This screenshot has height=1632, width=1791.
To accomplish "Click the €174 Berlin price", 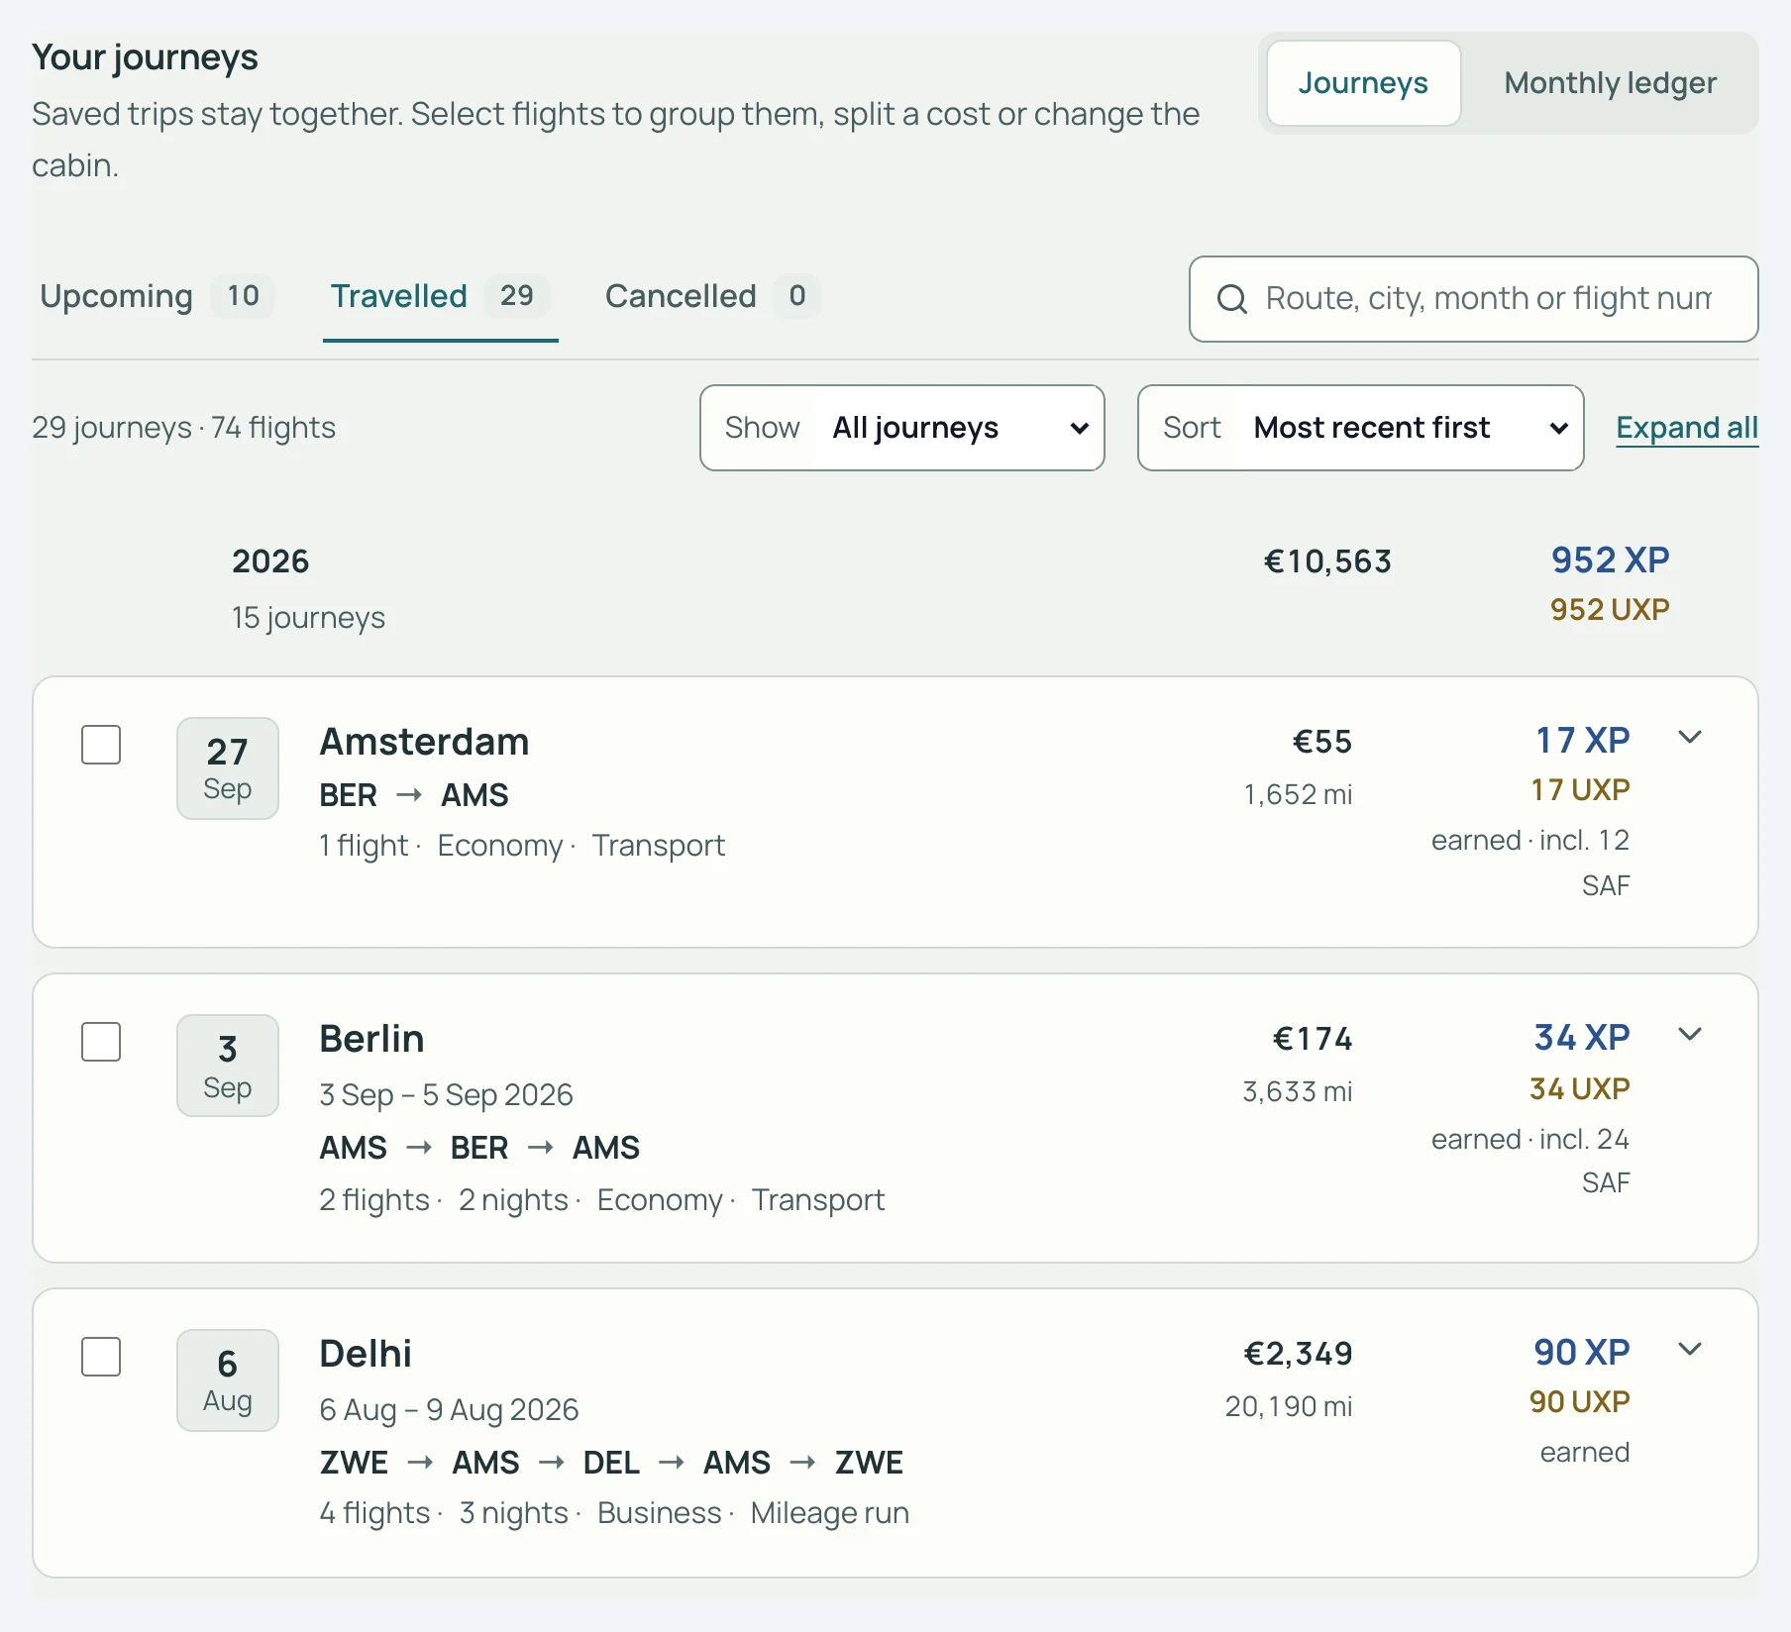I will [x=1313, y=1039].
